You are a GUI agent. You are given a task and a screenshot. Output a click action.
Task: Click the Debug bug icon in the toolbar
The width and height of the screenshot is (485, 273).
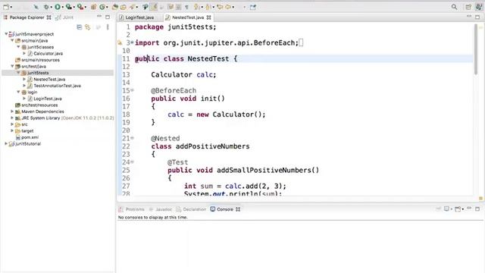[46, 7]
